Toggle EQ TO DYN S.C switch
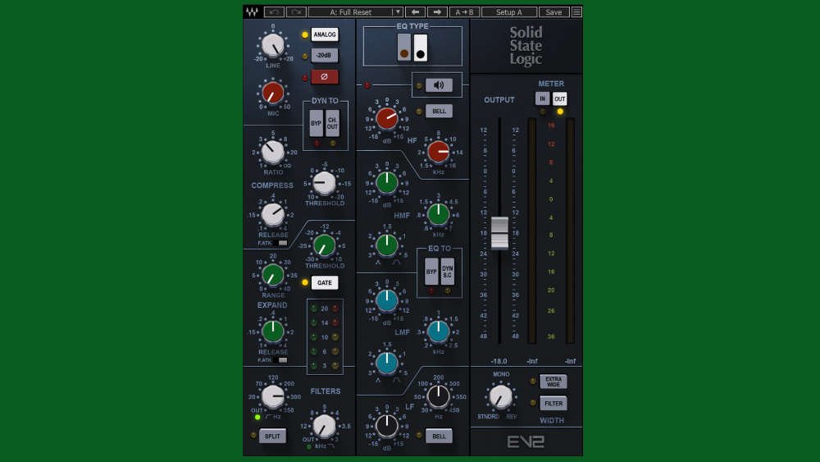This screenshot has width=820, height=462. point(448,272)
